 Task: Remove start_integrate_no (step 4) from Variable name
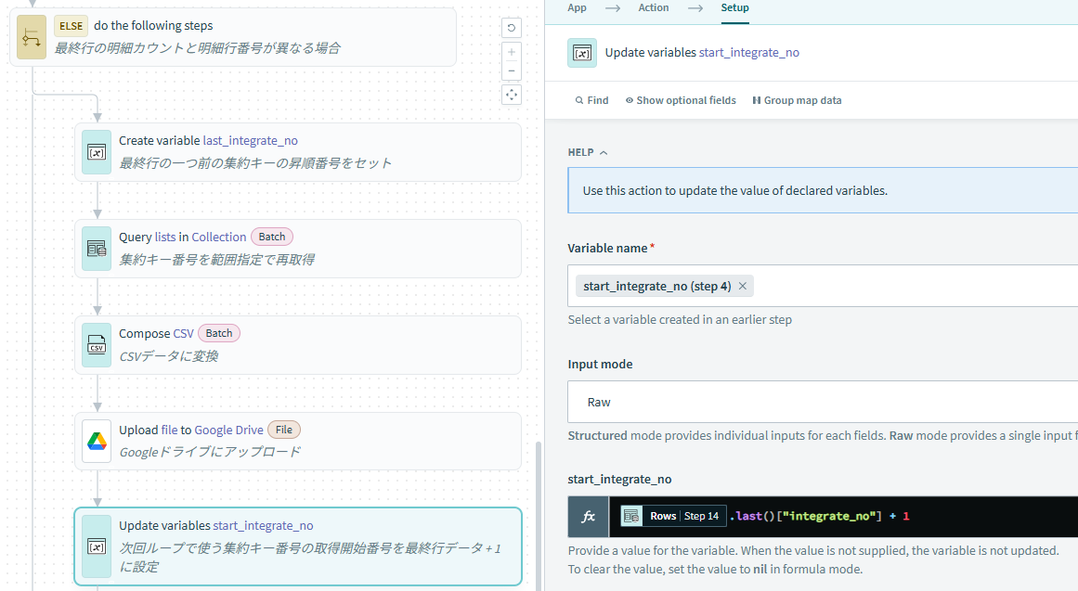[743, 286]
